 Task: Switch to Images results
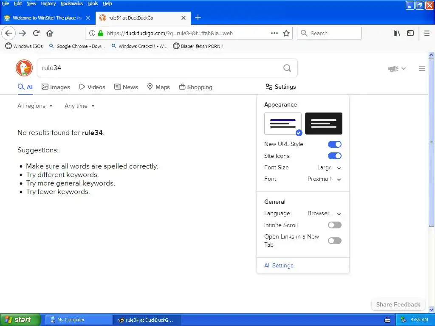(x=56, y=87)
